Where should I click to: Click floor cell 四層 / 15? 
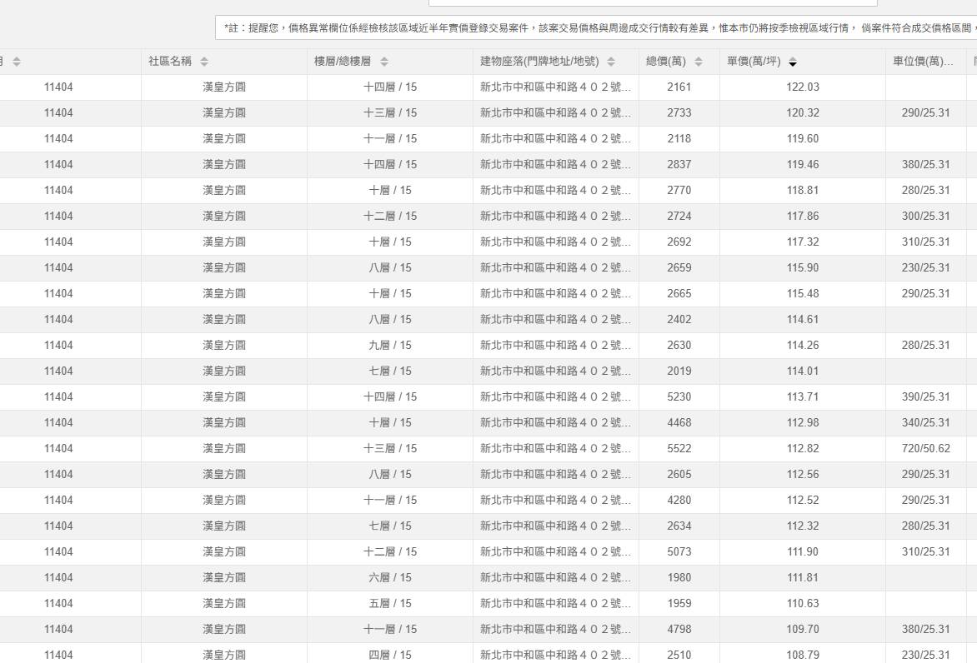[390, 656]
